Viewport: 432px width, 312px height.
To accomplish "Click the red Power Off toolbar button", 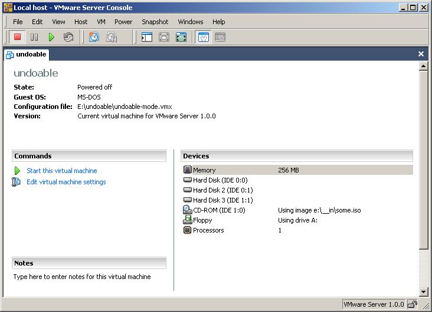I will coord(18,37).
